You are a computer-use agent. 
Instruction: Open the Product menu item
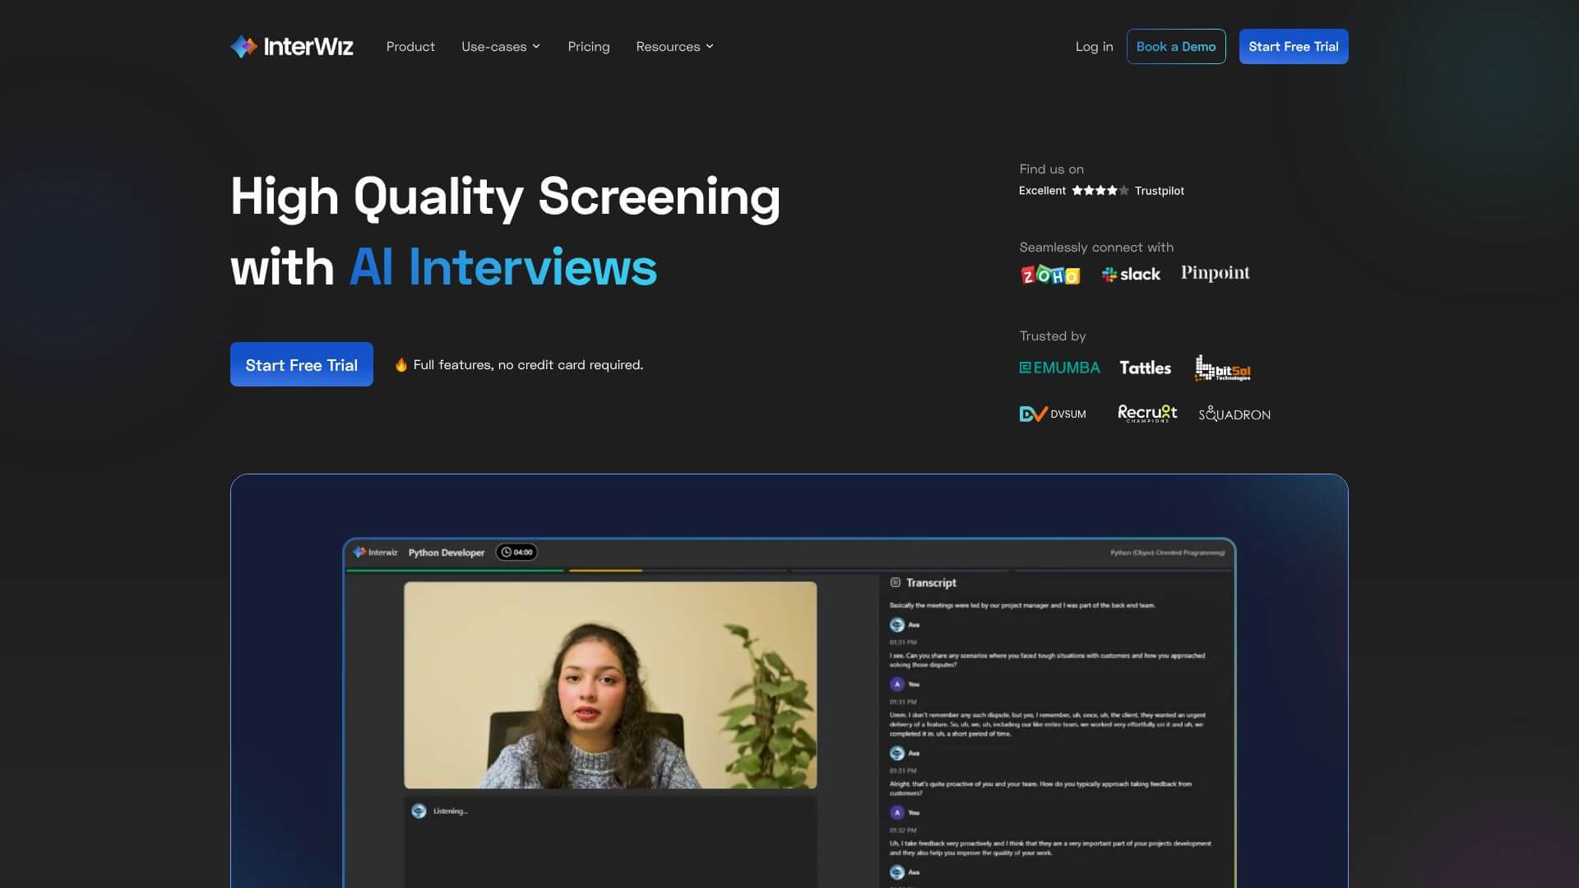point(410,47)
